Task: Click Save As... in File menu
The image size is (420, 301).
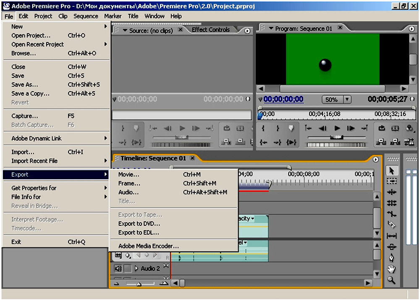Action: click(x=57, y=84)
